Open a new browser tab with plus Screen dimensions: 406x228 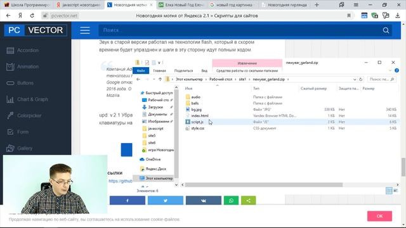(317, 4)
